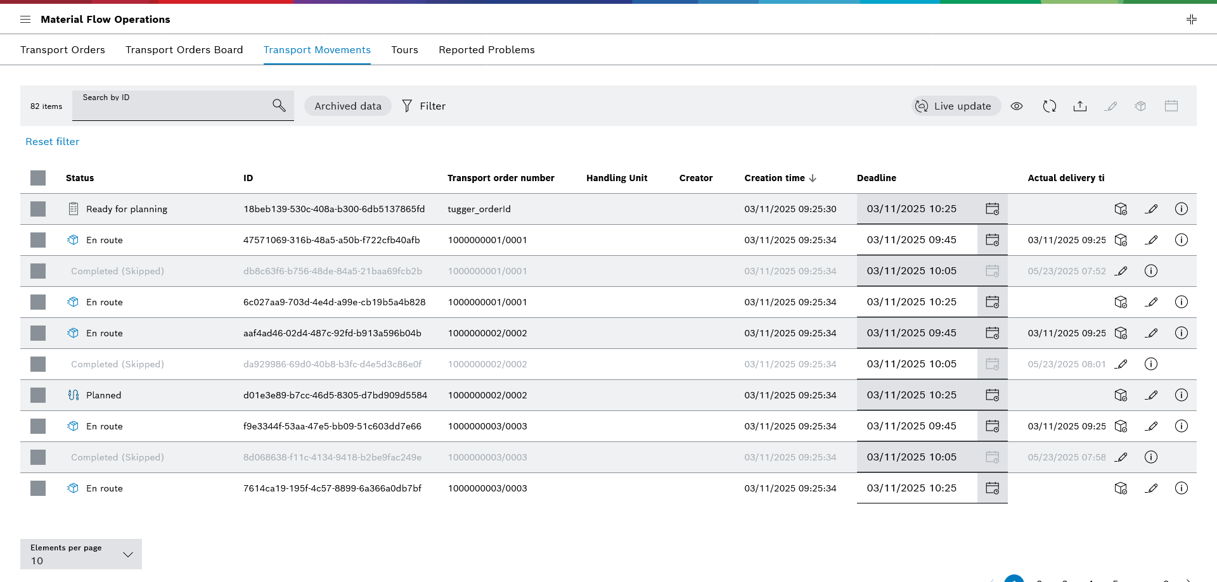Click the export upload icon
The height and width of the screenshot is (582, 1217).
point(1080,106)
